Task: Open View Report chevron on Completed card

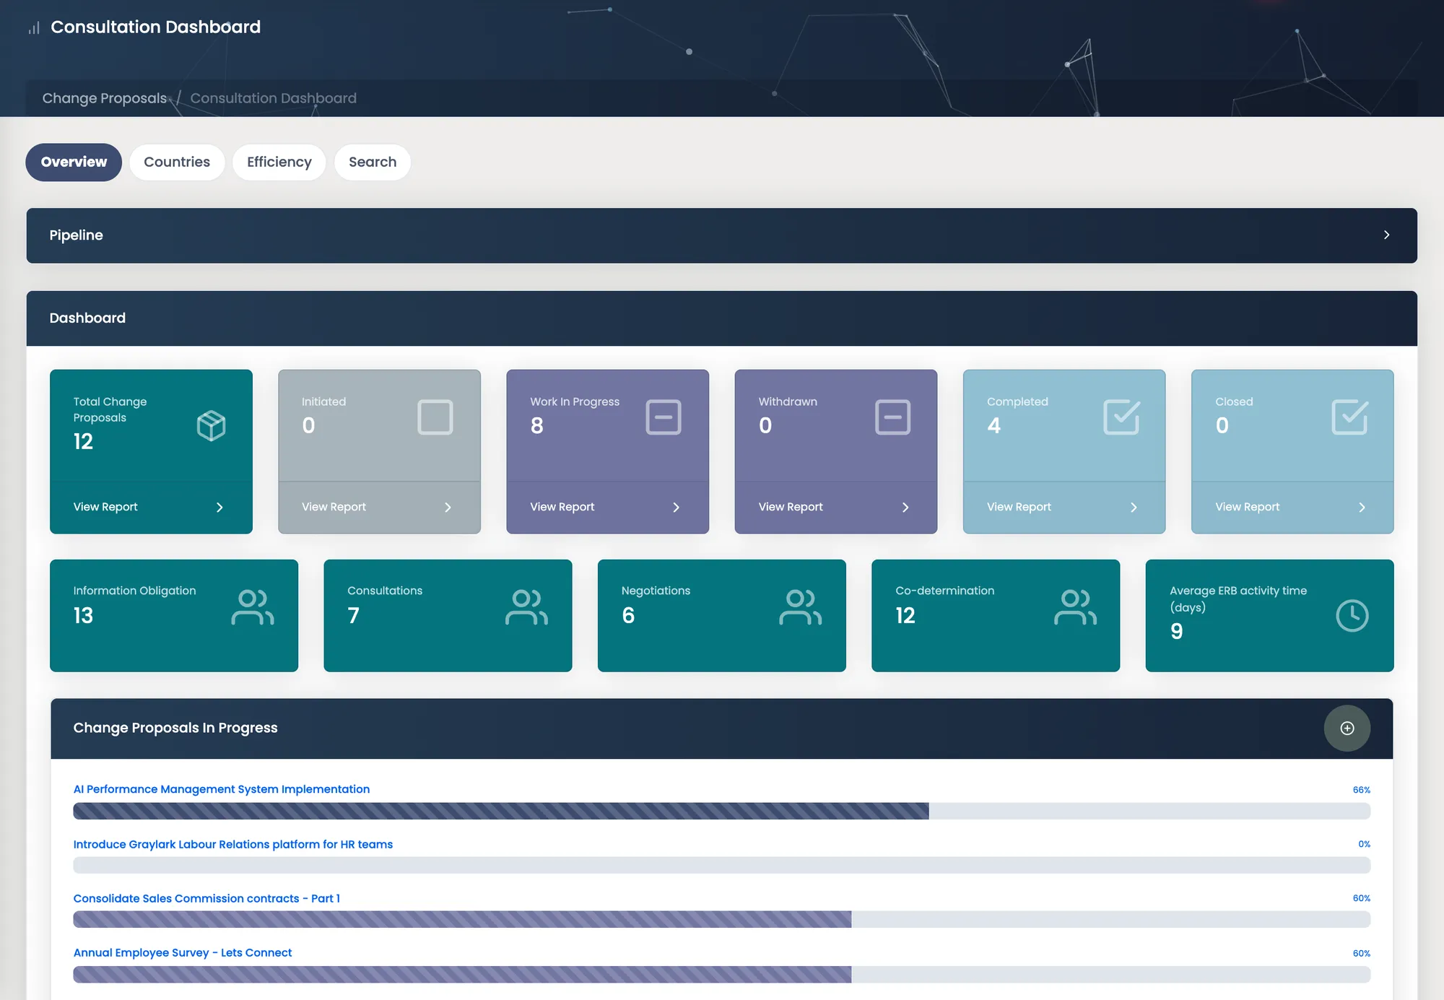Action: tap(1134, 508)
